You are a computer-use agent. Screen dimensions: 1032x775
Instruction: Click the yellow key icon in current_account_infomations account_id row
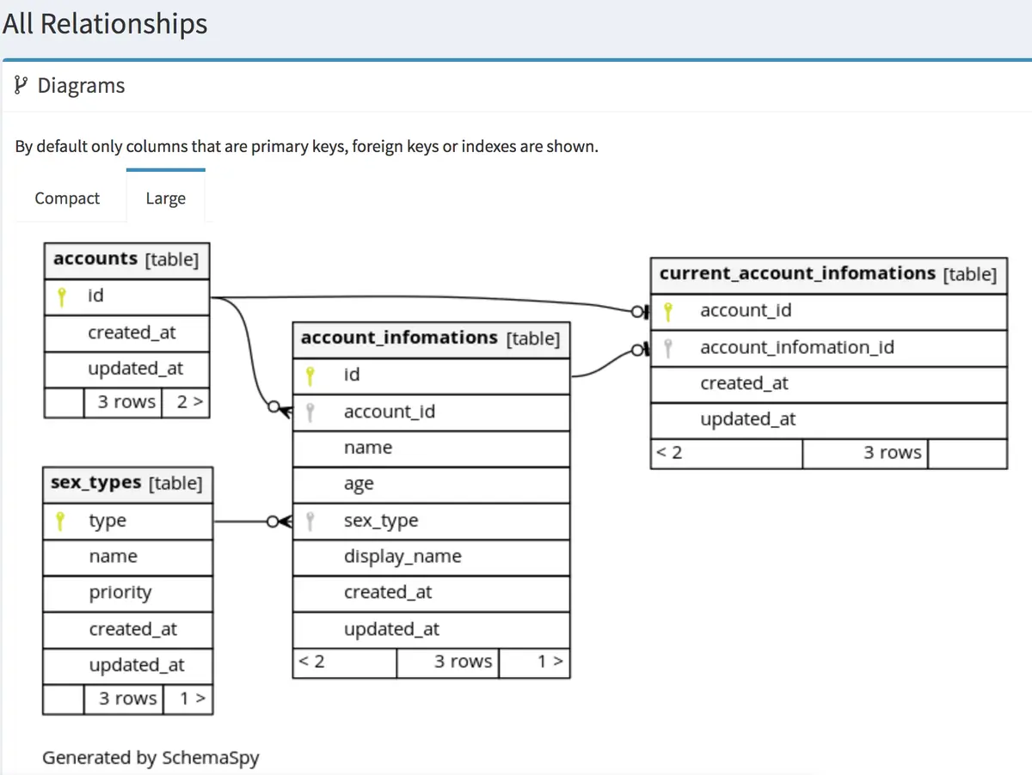coord(668,311)
